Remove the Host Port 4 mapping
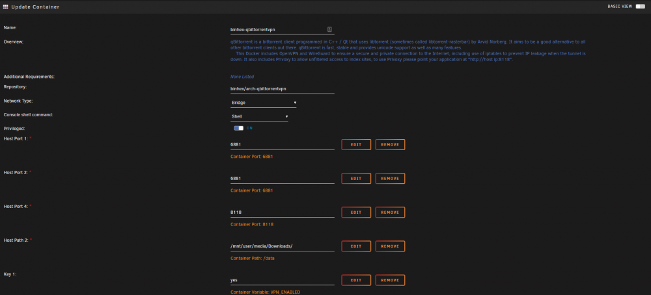Viewport: 651px width, 295px height. click(x=390, y=212)
